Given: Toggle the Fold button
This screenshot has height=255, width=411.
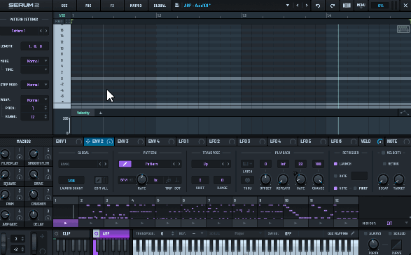Looking at the screenshot, I should click(x=59, y=22).
